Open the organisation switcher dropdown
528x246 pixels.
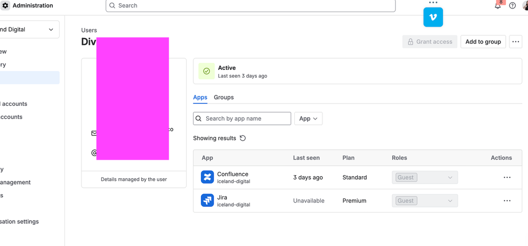30,29
